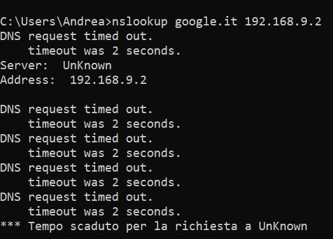Click the first DNS request timed out line
Screen dimensions: 333x239
pyautogui.click(x=76, y=36)
